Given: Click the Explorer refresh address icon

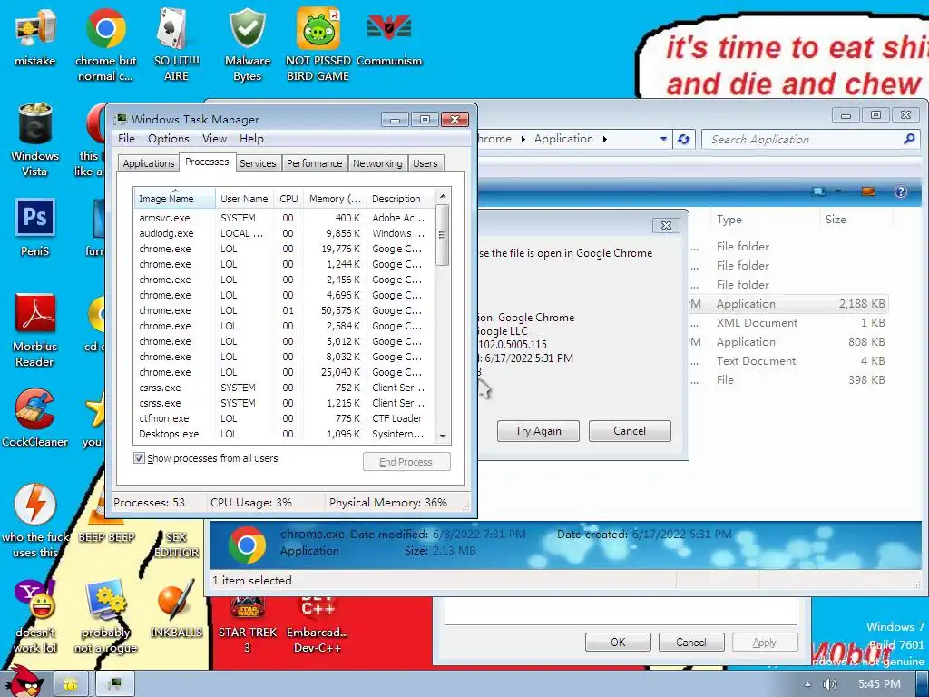Looking at the screenshot, I should pos(684,139).
